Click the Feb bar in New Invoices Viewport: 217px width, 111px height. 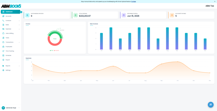point(111,39)
